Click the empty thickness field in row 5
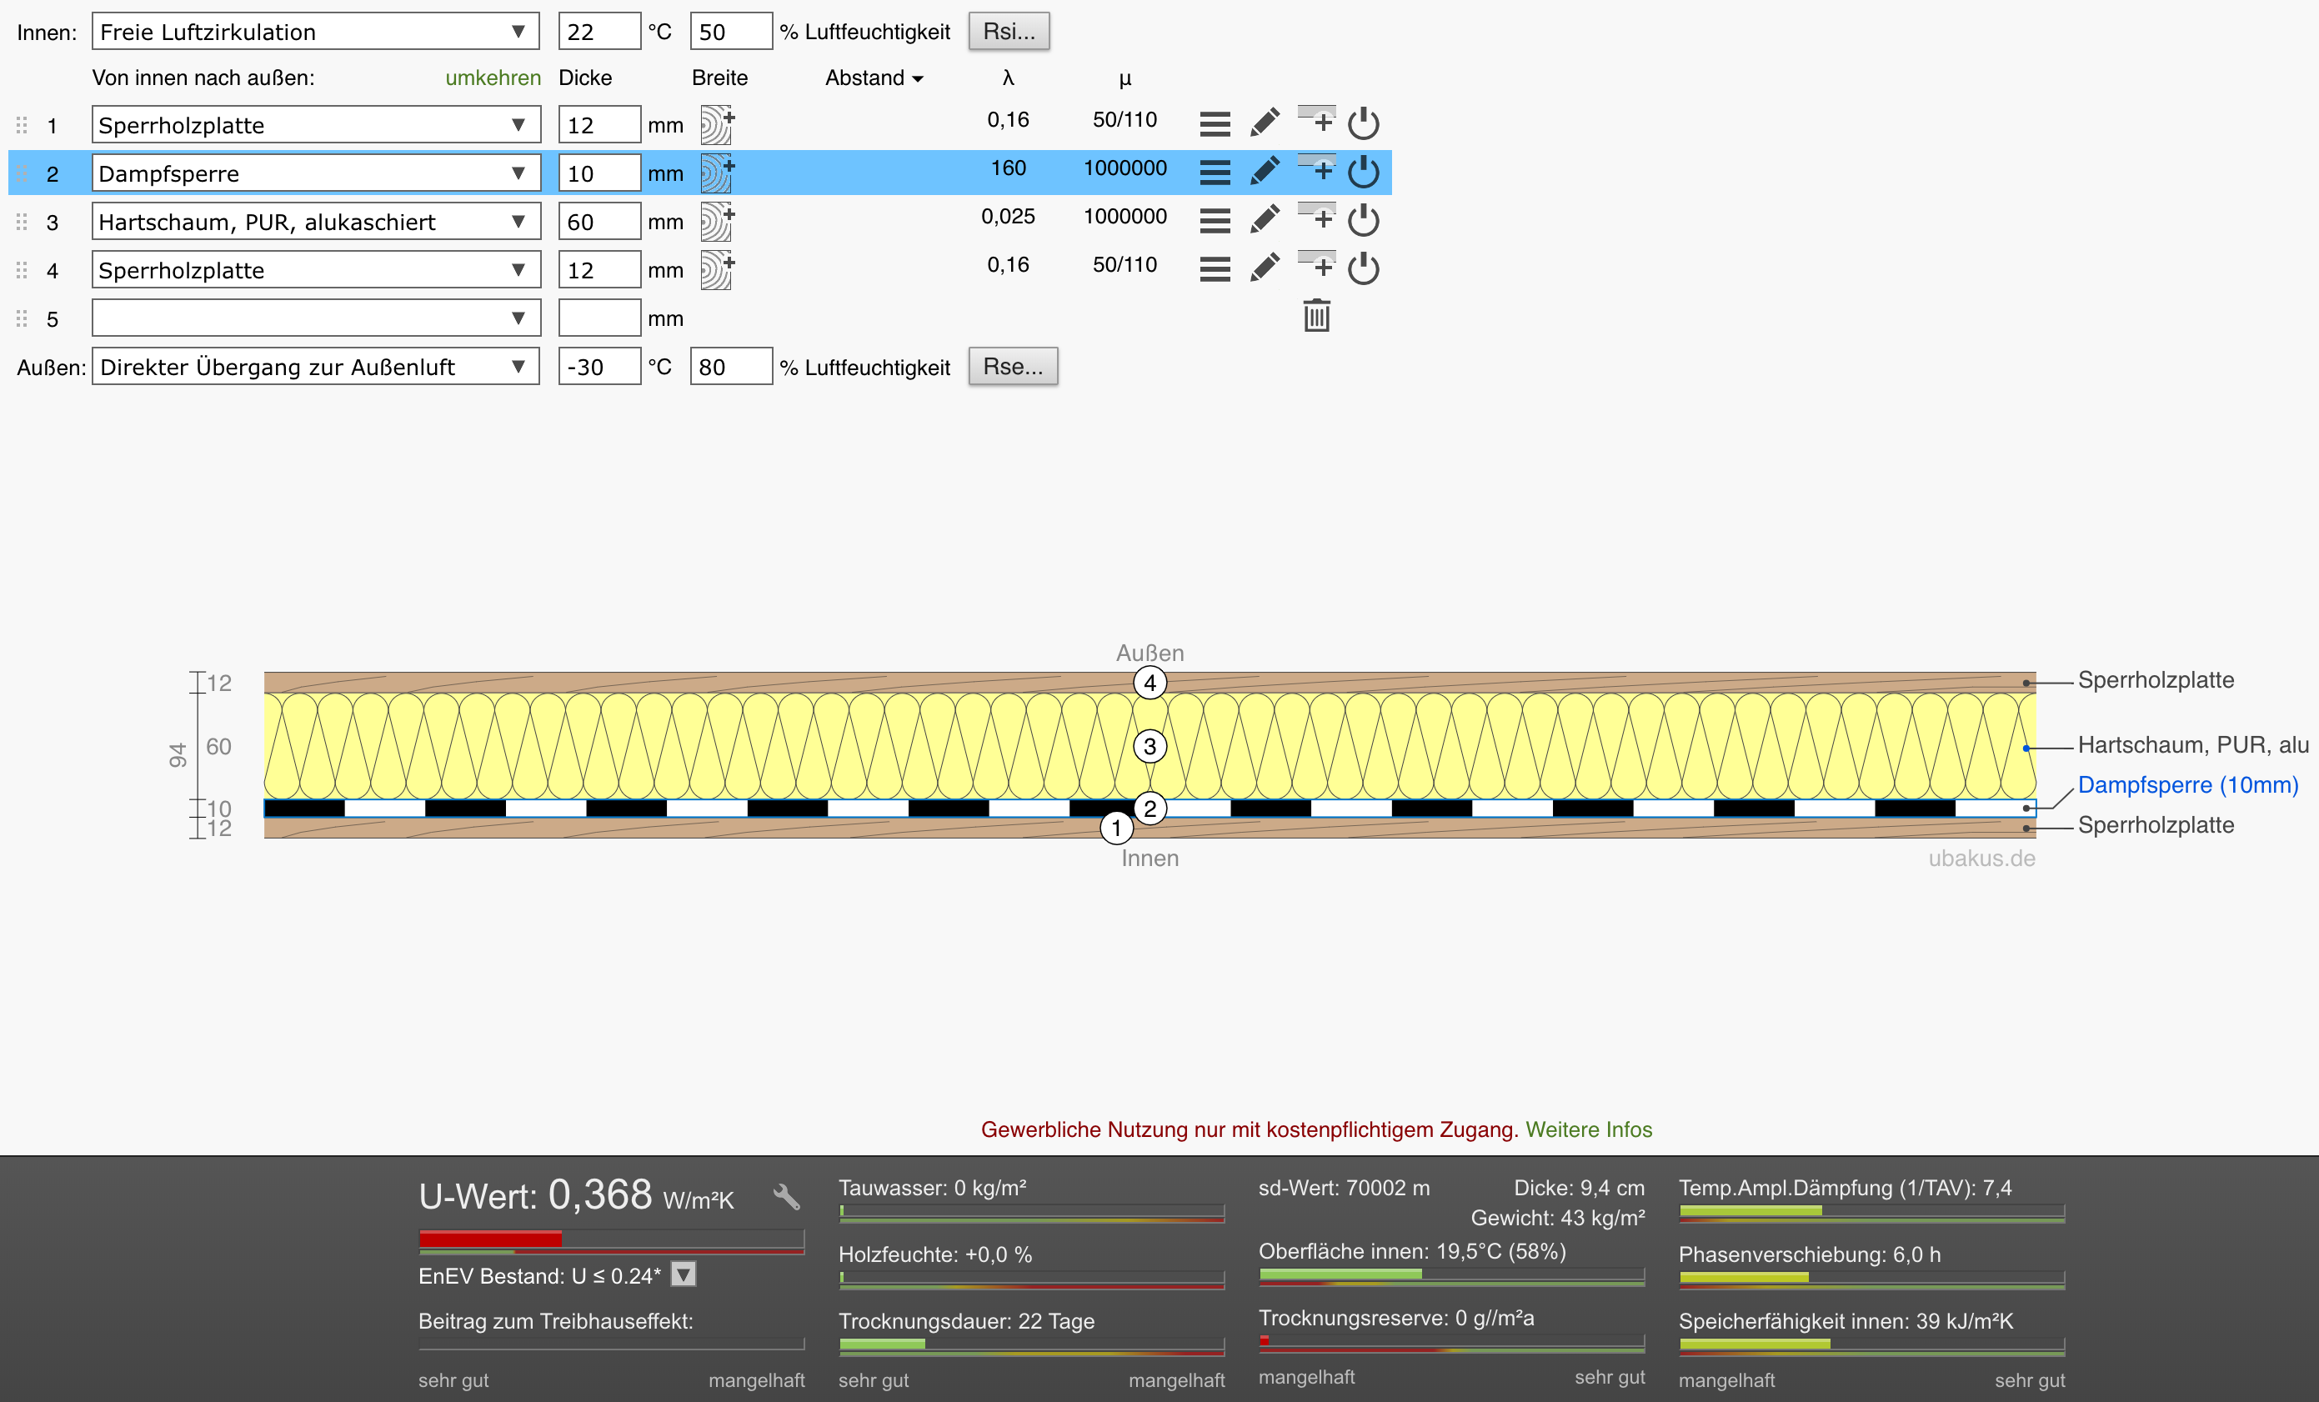The height and width of the screenshot is (1402, 2319). 599,318
